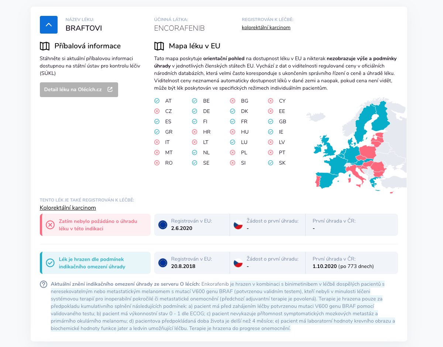Click the date 2.6.2020
Image resolution: width=443 pixels, height=347 pixels.
pos(182,228)
